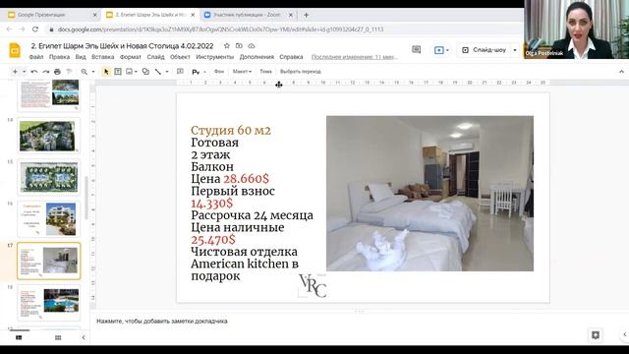Screen dimensions: 629x354
Task: Click the present-to-meeting icon
Action: pyautogui.click(x=439, y=50)
